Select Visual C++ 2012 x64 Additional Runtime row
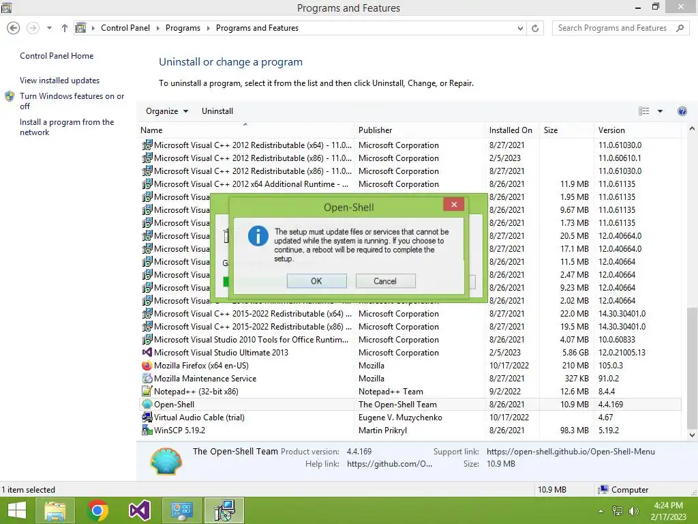The image size is (698, 524). (410, 184)
